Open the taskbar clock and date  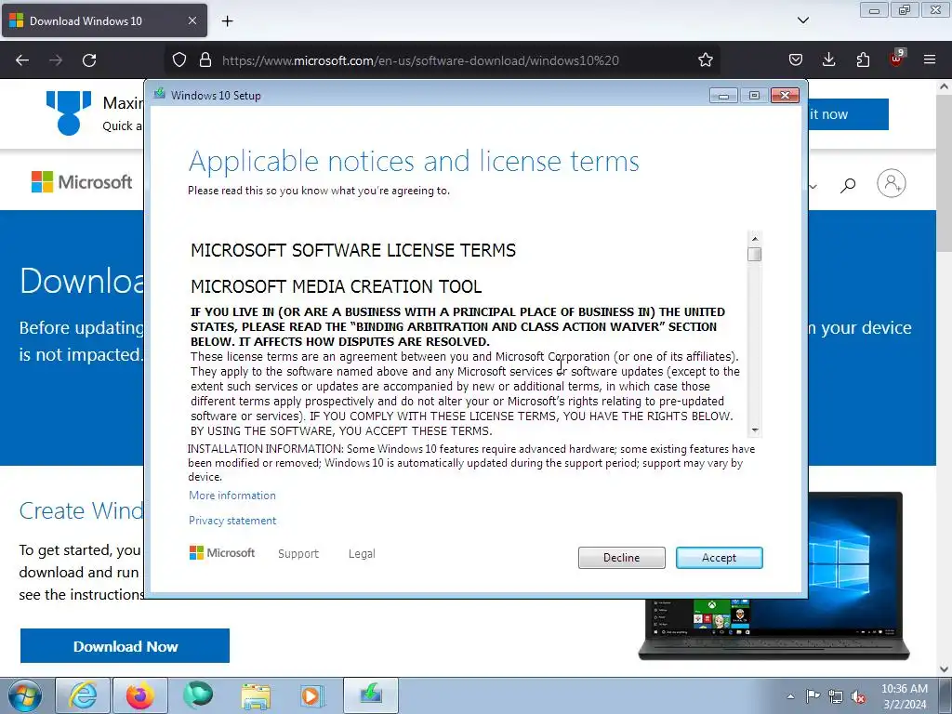click(905, 696)
